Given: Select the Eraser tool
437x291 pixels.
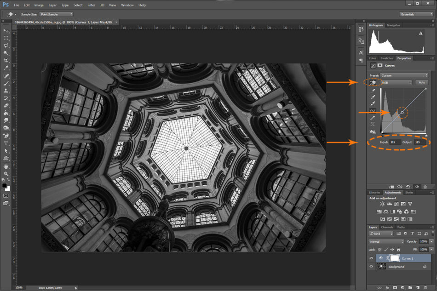Looking at the screenshot, I should [x=6, y=105].
